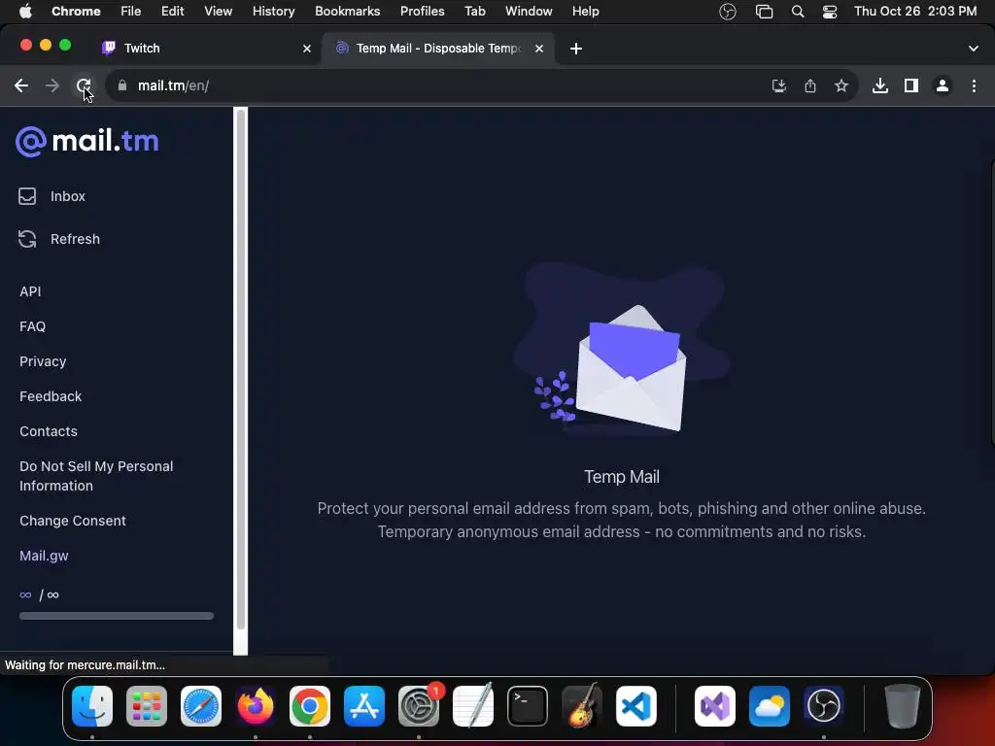Click the browser forward arrow
The height and width of the screenshot is (746, 995).
click(52, 85)
